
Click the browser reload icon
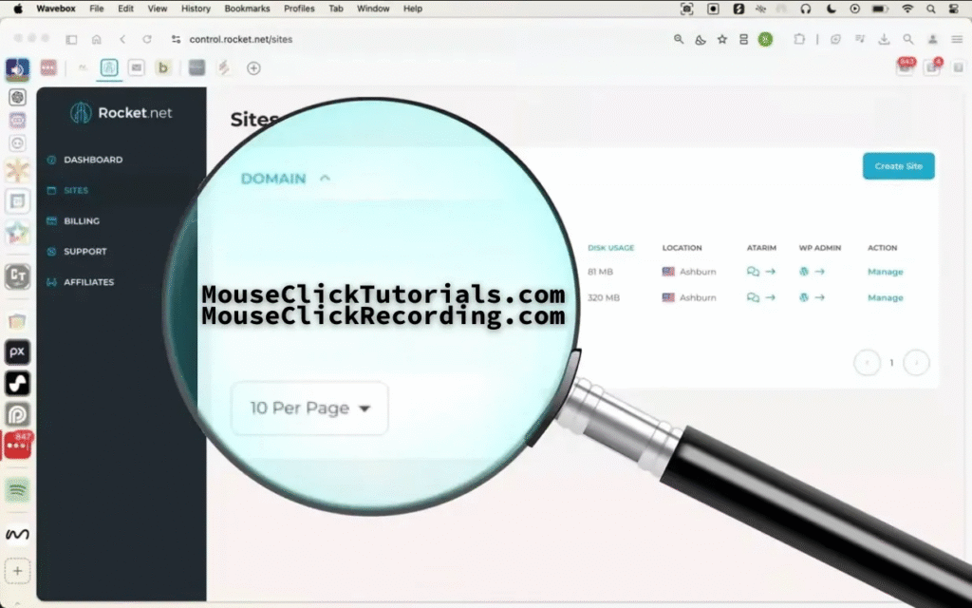[x=146, y=39]
